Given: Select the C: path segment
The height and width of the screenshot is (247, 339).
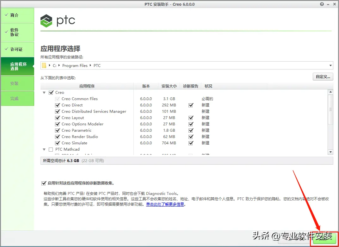Looking at the screenshot, I should coord(54,66).
